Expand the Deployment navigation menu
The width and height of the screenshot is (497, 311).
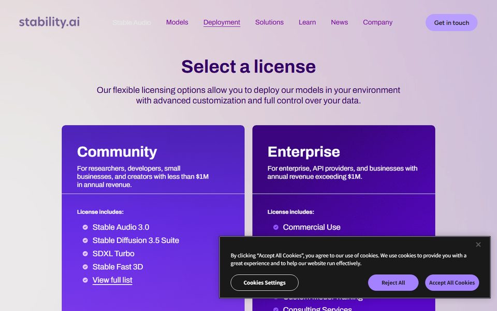[222, 22]
